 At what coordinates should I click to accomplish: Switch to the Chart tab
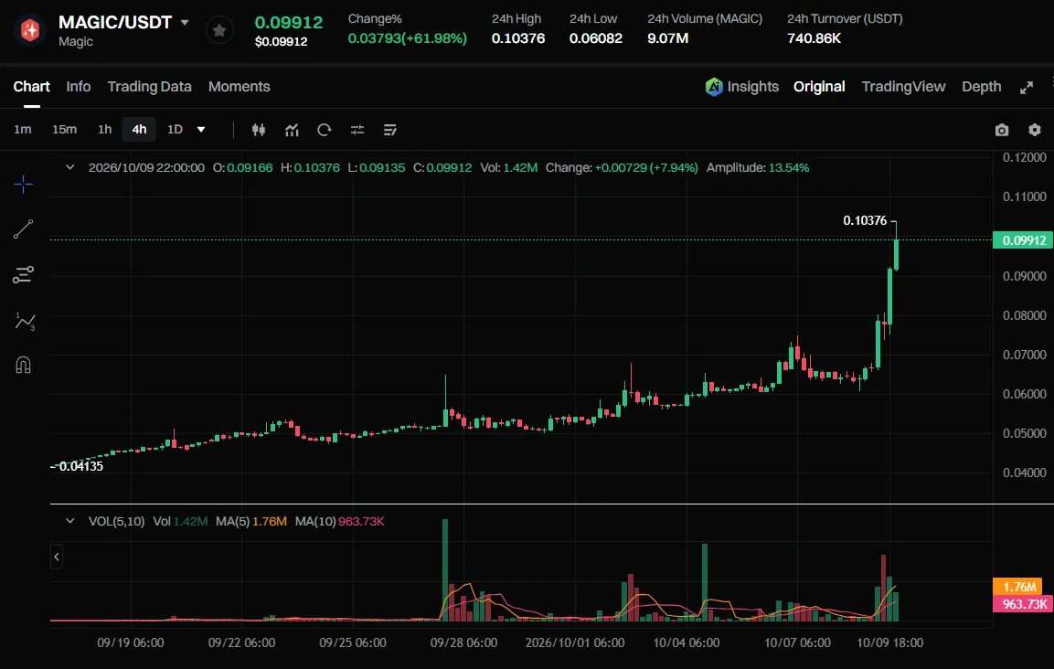(32, 87)
